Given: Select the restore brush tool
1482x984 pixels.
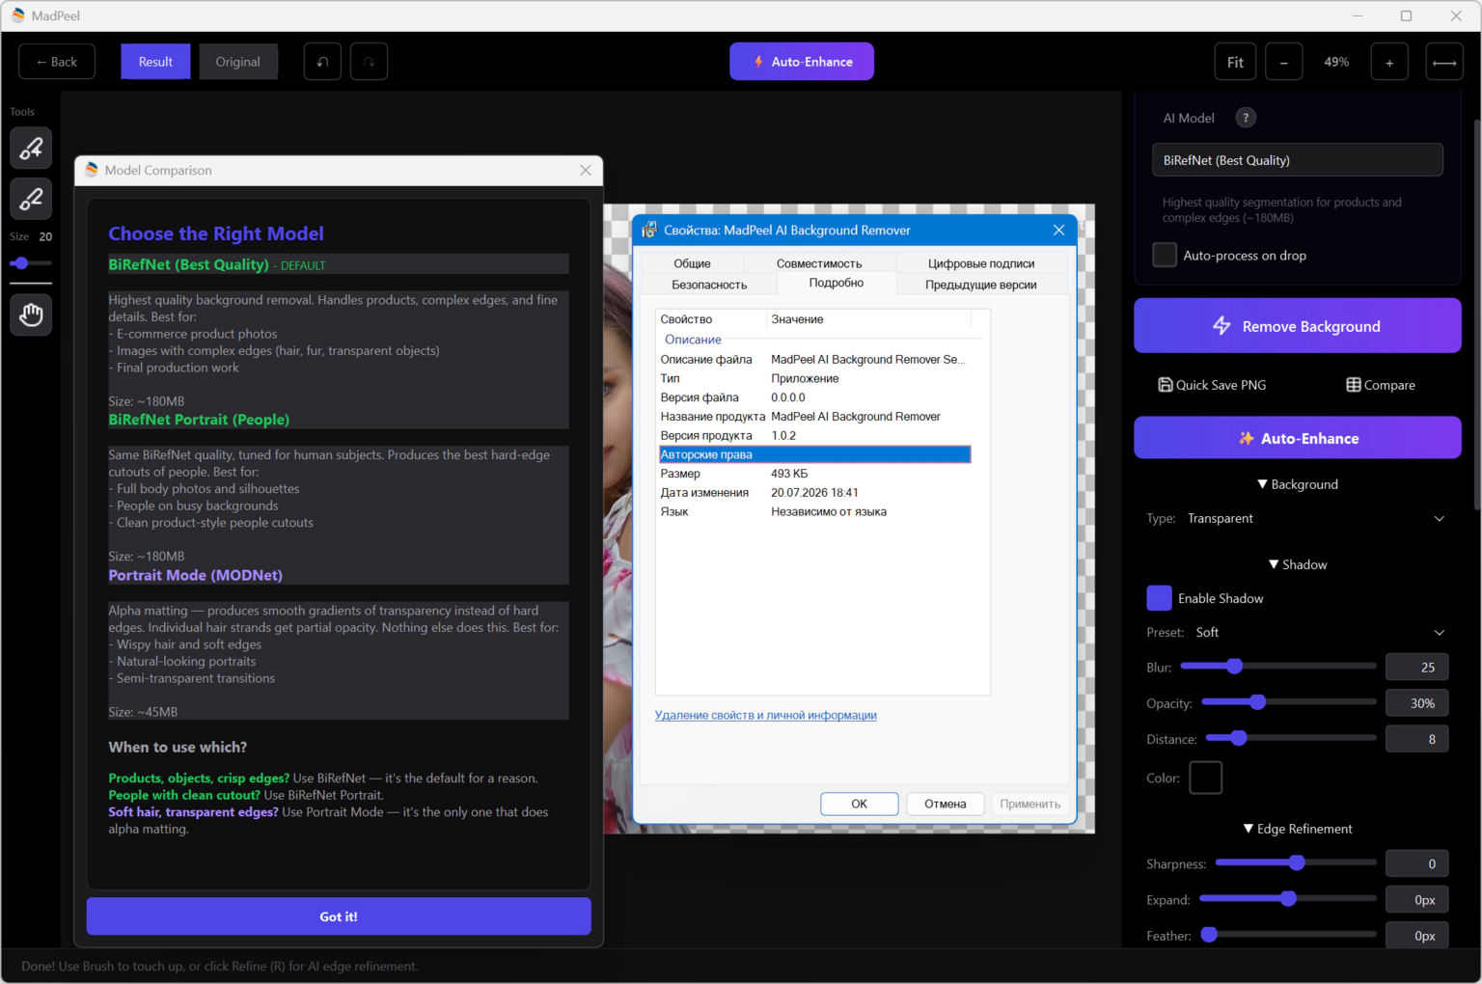Looking at the screenshot, I should (x=31, y=149).
